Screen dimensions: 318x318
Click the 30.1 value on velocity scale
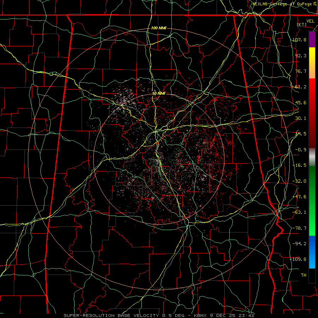point(301,118)
